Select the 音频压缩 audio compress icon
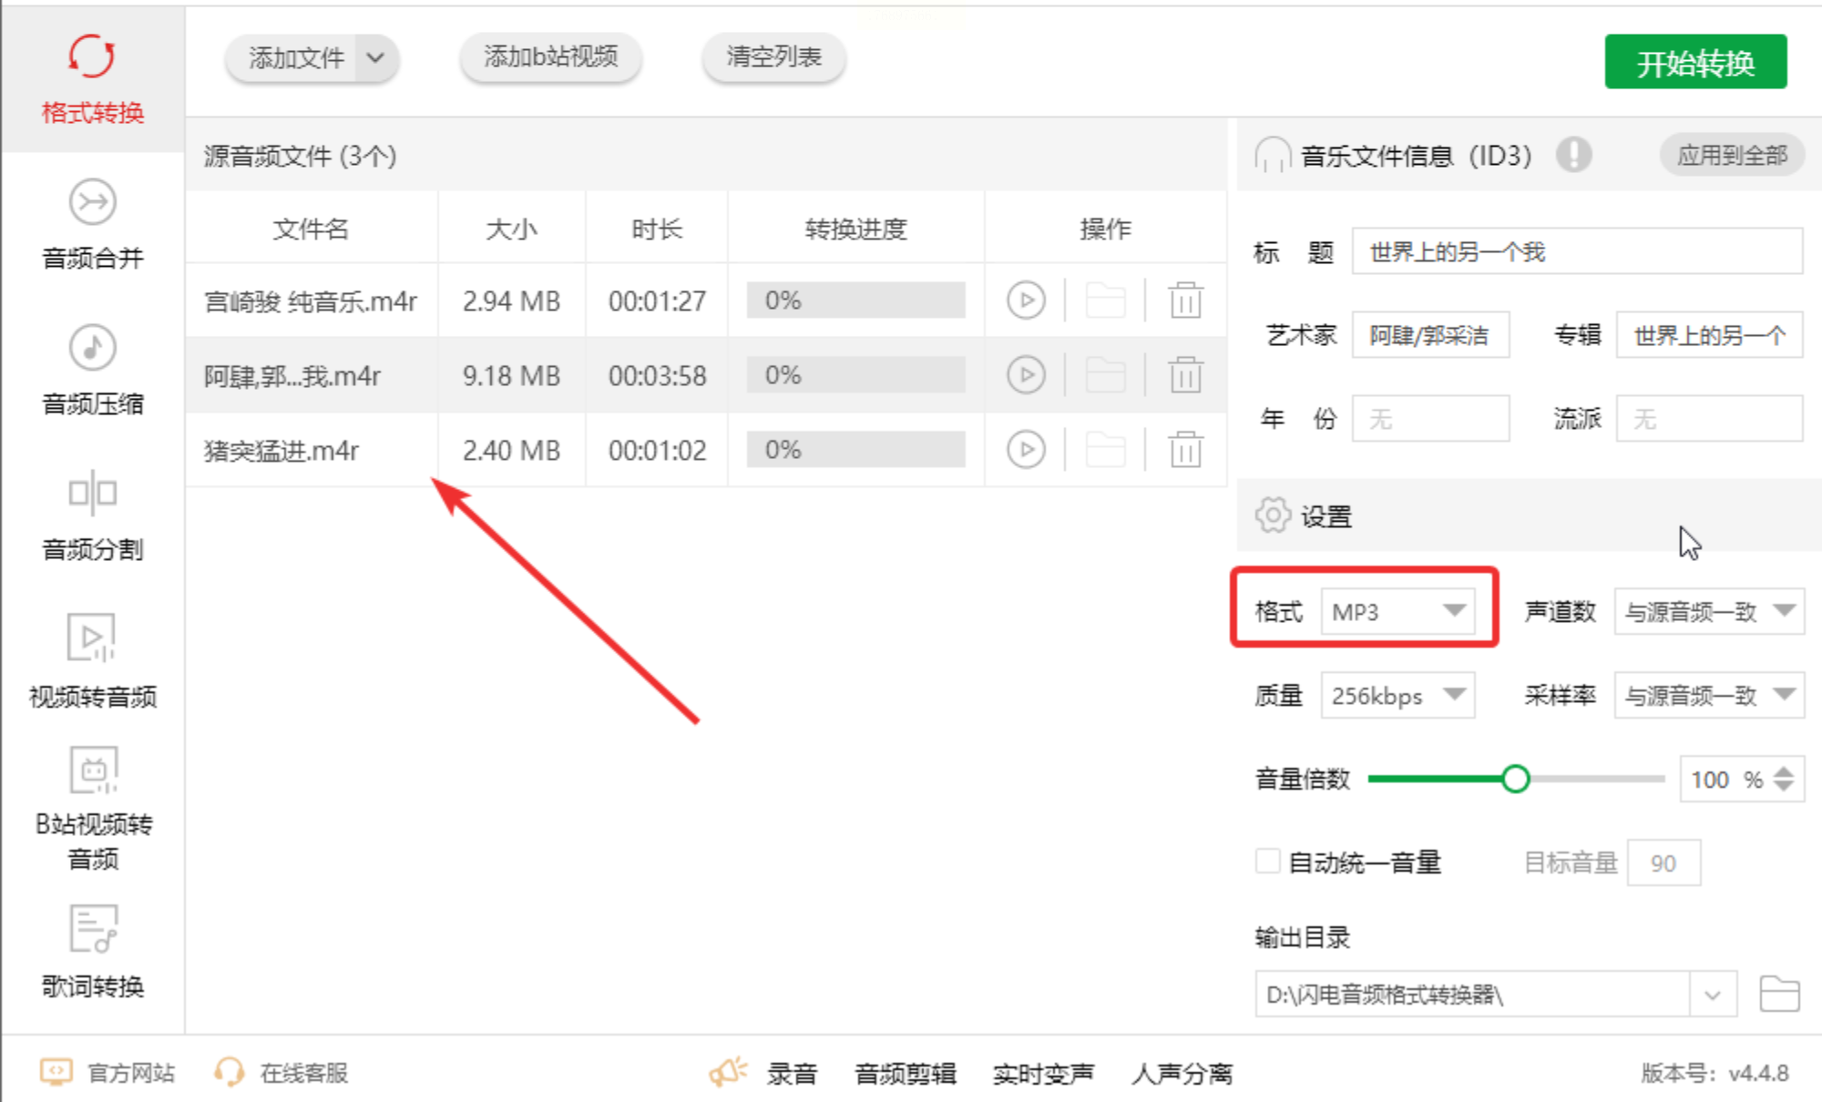 tap(92, 348)
